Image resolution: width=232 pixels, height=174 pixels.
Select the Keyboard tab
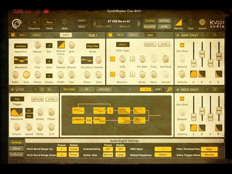pos(16,154)
